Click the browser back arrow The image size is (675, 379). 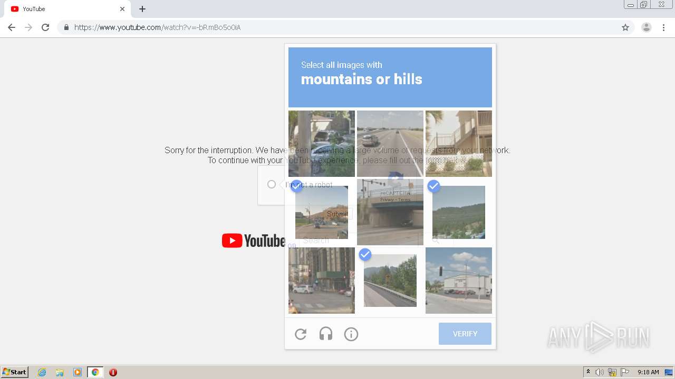[x=12, y=27]
